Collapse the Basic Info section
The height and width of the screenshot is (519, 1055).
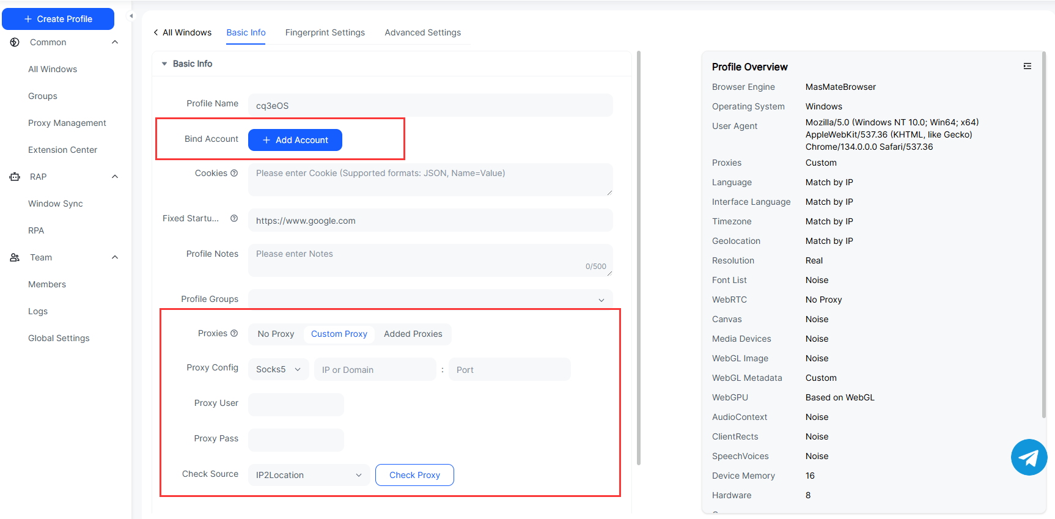pyautogui.click(x=164, y=64)
